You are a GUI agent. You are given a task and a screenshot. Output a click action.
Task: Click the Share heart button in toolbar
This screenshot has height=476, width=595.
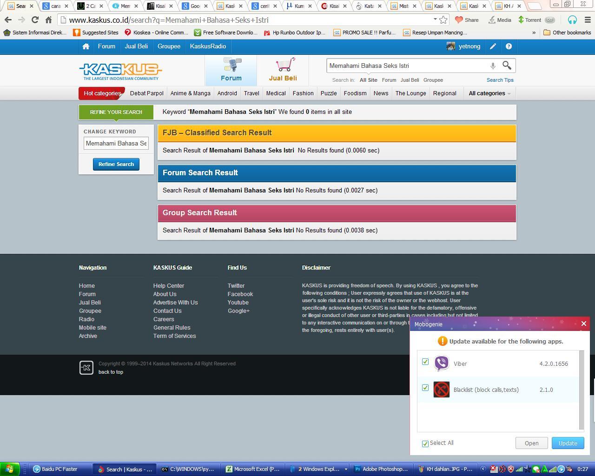(467, 20)
